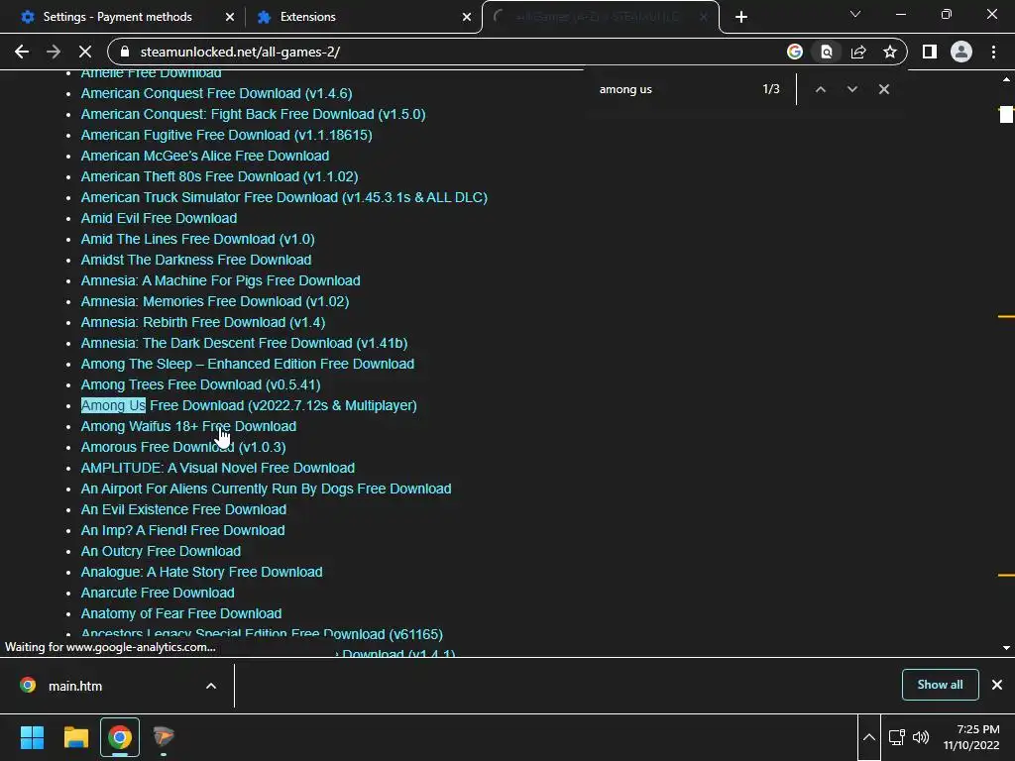This screenshot has height=761, width=1015.
Task: Open a new tab
Action: coord(741,17)
